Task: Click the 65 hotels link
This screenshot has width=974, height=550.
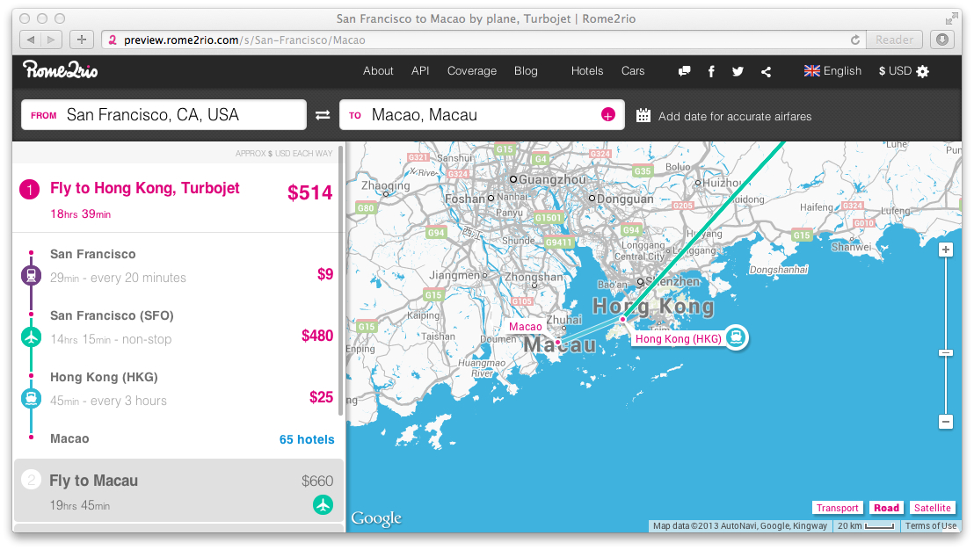Action: coord(306,439)
